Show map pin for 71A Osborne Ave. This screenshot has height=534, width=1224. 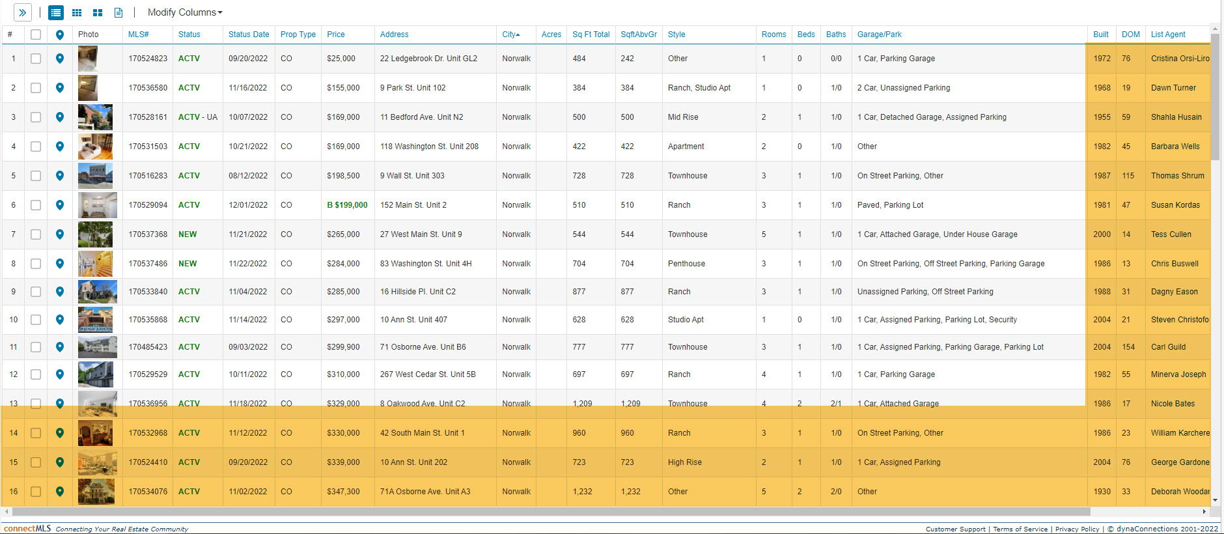click(x=60, y=492)
